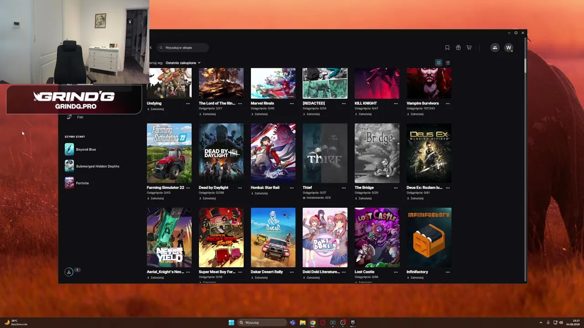Screen dimensions: 584x328
Task: Click Zainstaluj under Dead by Daylight
Action: click(x=207, y=198)
